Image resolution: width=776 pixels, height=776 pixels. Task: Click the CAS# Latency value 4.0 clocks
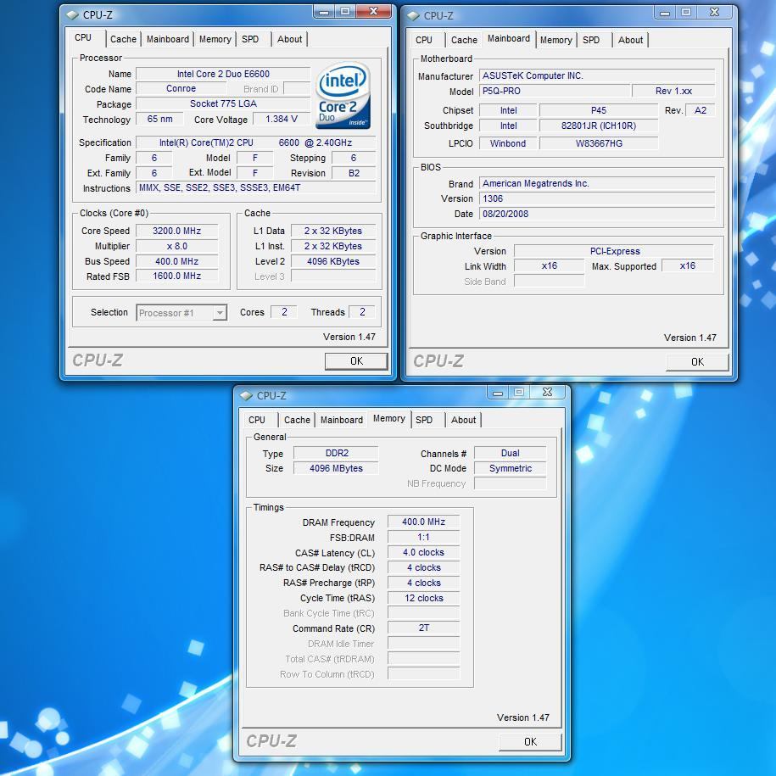pos(424,552)
